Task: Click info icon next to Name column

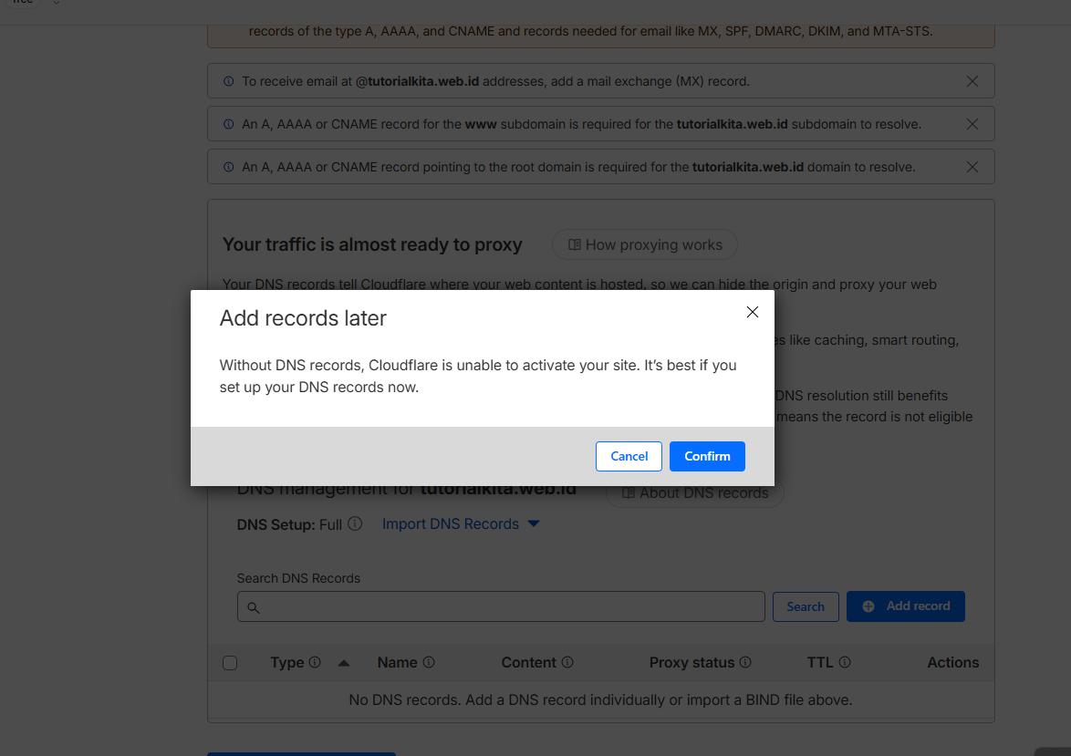Action: pyautogui.click(x=428, y=662)
